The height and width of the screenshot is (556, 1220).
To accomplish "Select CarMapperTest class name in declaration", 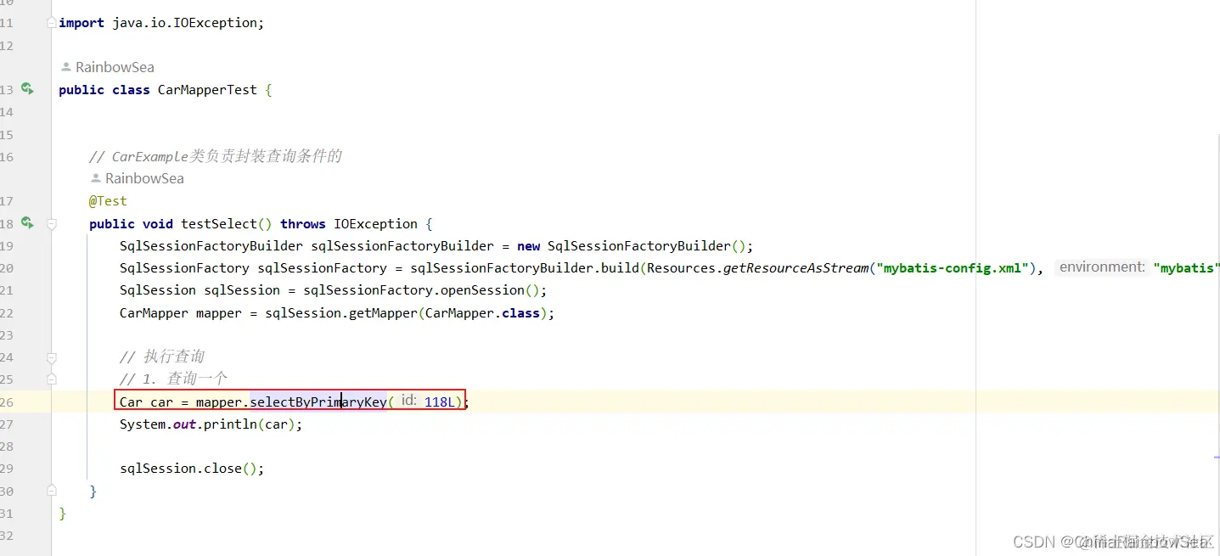I will coord(207,90).
